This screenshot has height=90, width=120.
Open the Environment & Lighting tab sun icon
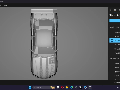pyautogui.click(x=110, y=10)
